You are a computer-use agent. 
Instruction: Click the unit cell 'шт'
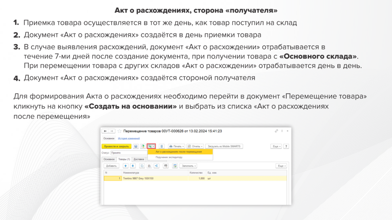pyautogui.click(x=246, y=178)
